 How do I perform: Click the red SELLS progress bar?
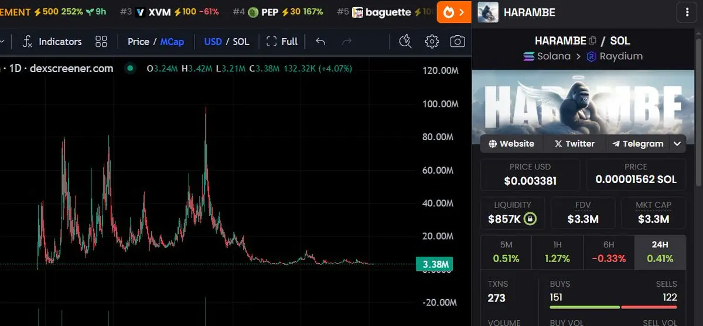click(649, 307)
